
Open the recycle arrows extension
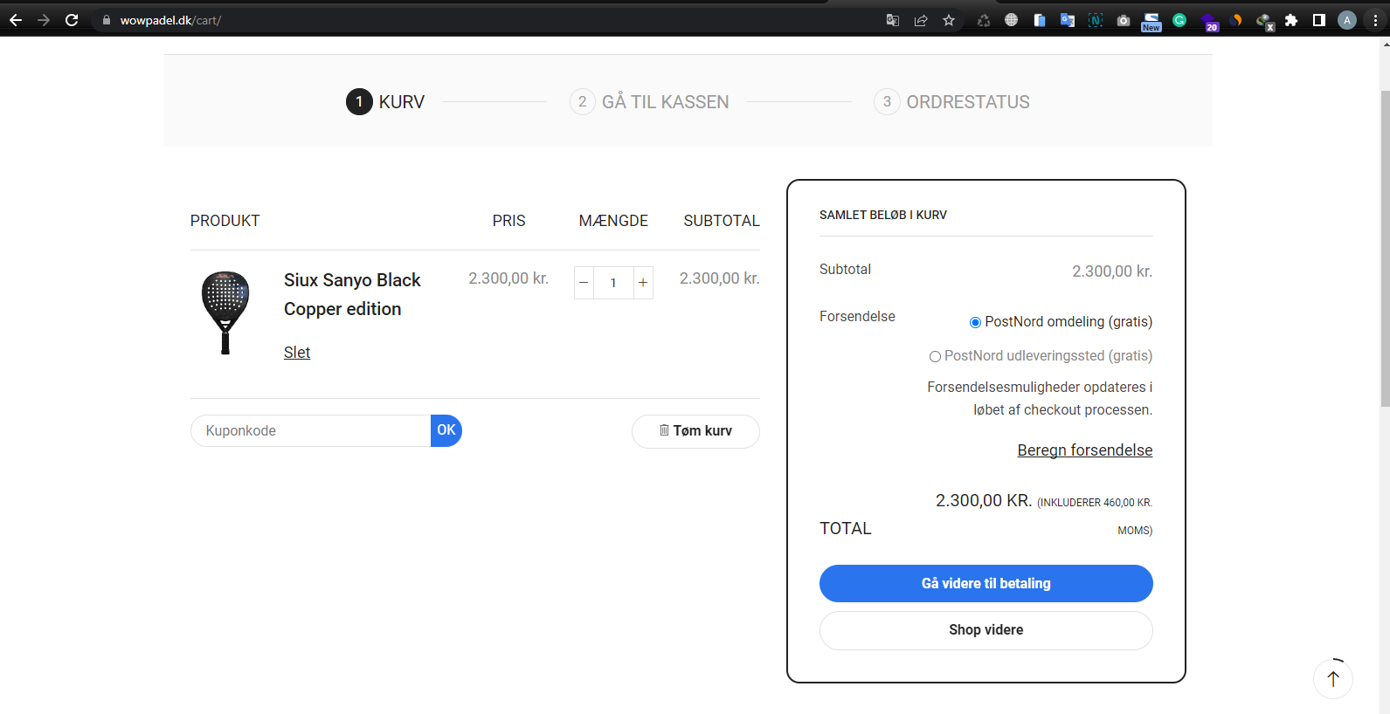coord(984,20)
